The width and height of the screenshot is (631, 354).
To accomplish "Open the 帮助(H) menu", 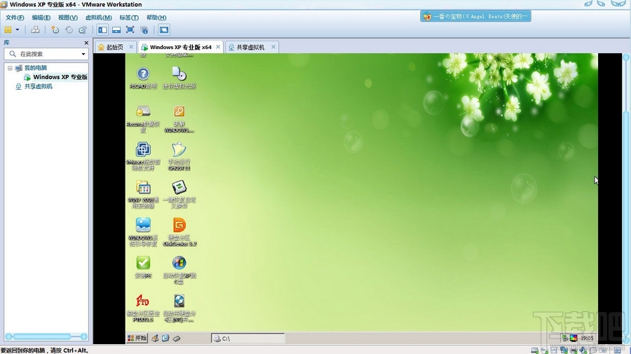I will click(x=156, y=18).
